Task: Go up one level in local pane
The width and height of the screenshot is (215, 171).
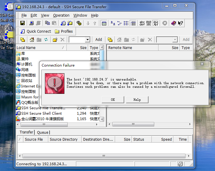Action: tap(23, 40)
